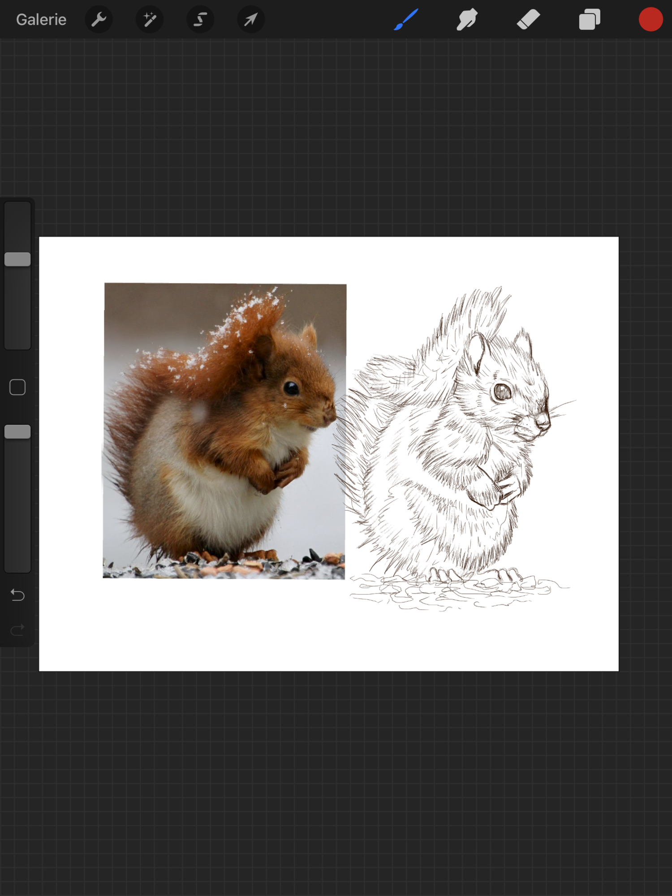Activate the Transform arrow tool

(x=251, y=20)
